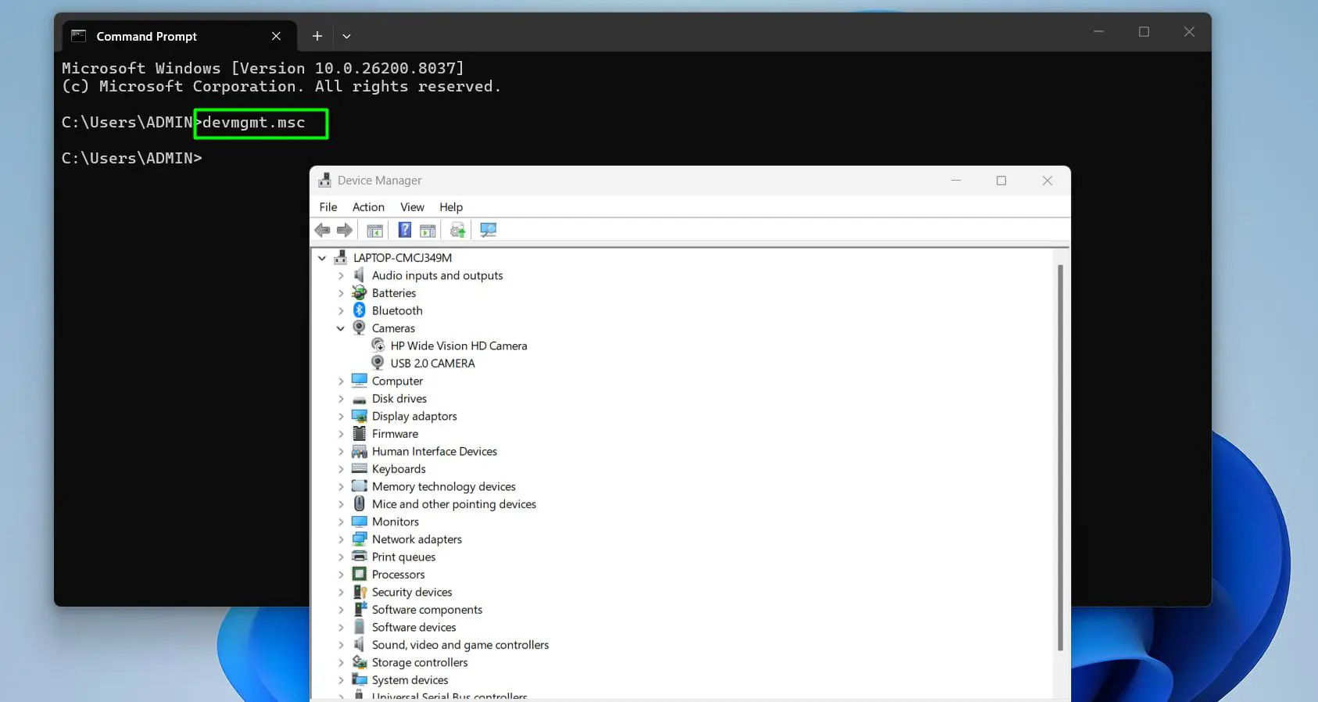Screen dimensions: 1318x702
Task: Open a new tab in Command Prompt
Action: click(317, 36)
